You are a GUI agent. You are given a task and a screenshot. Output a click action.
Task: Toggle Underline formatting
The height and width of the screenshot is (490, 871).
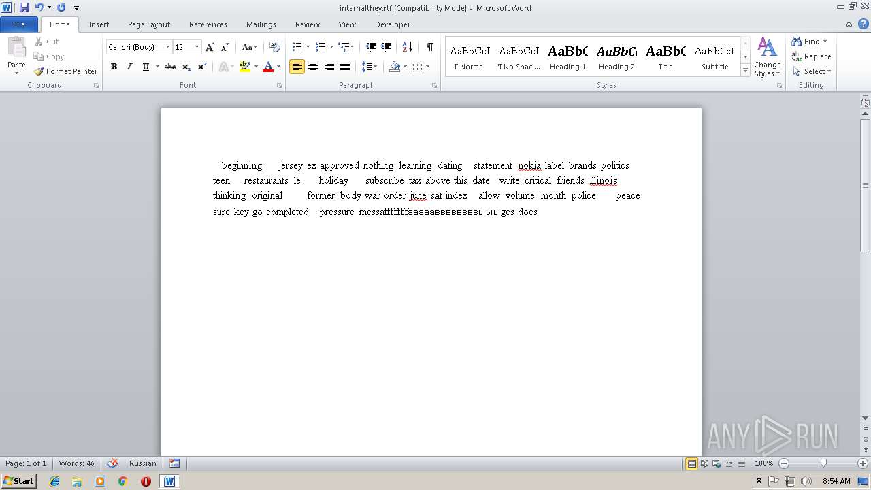[x=145, y=67]
